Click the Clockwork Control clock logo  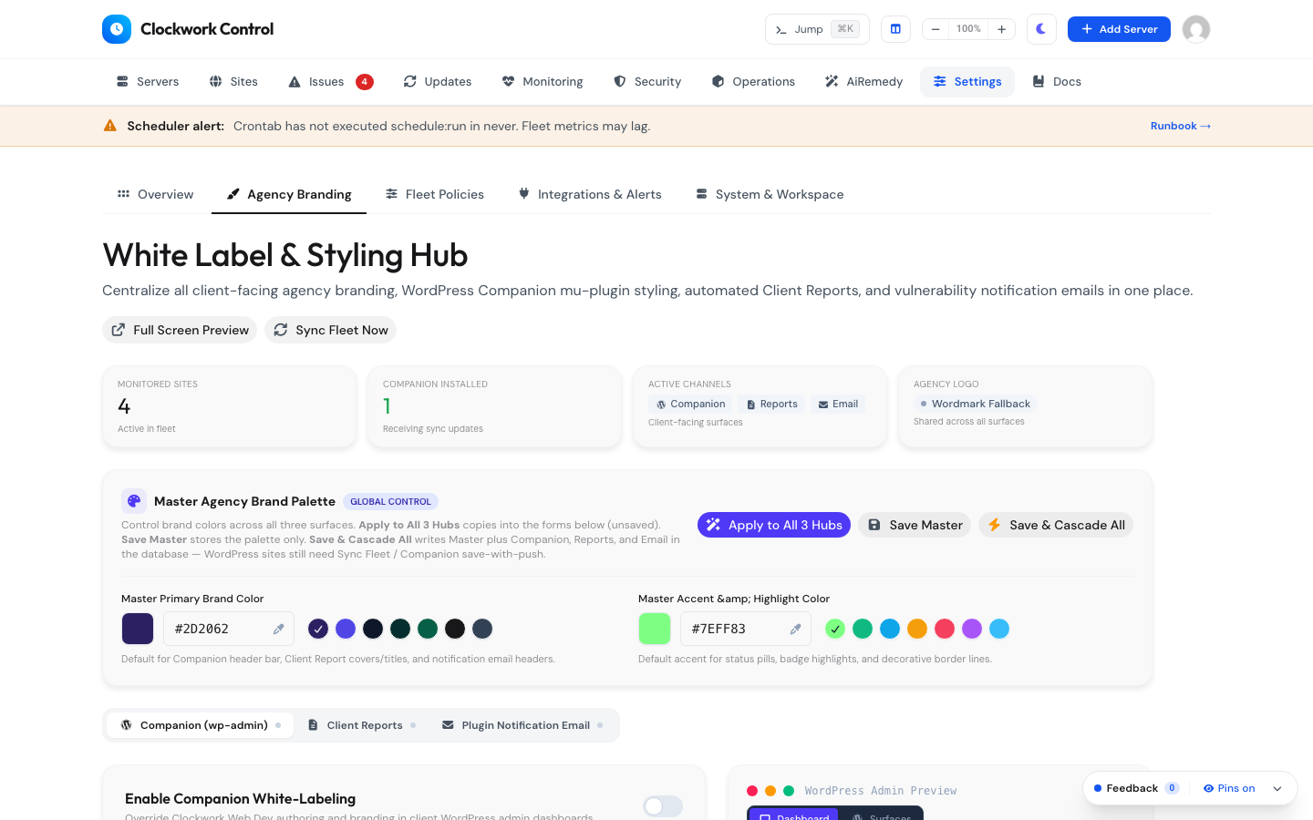(x=117, y=29)
